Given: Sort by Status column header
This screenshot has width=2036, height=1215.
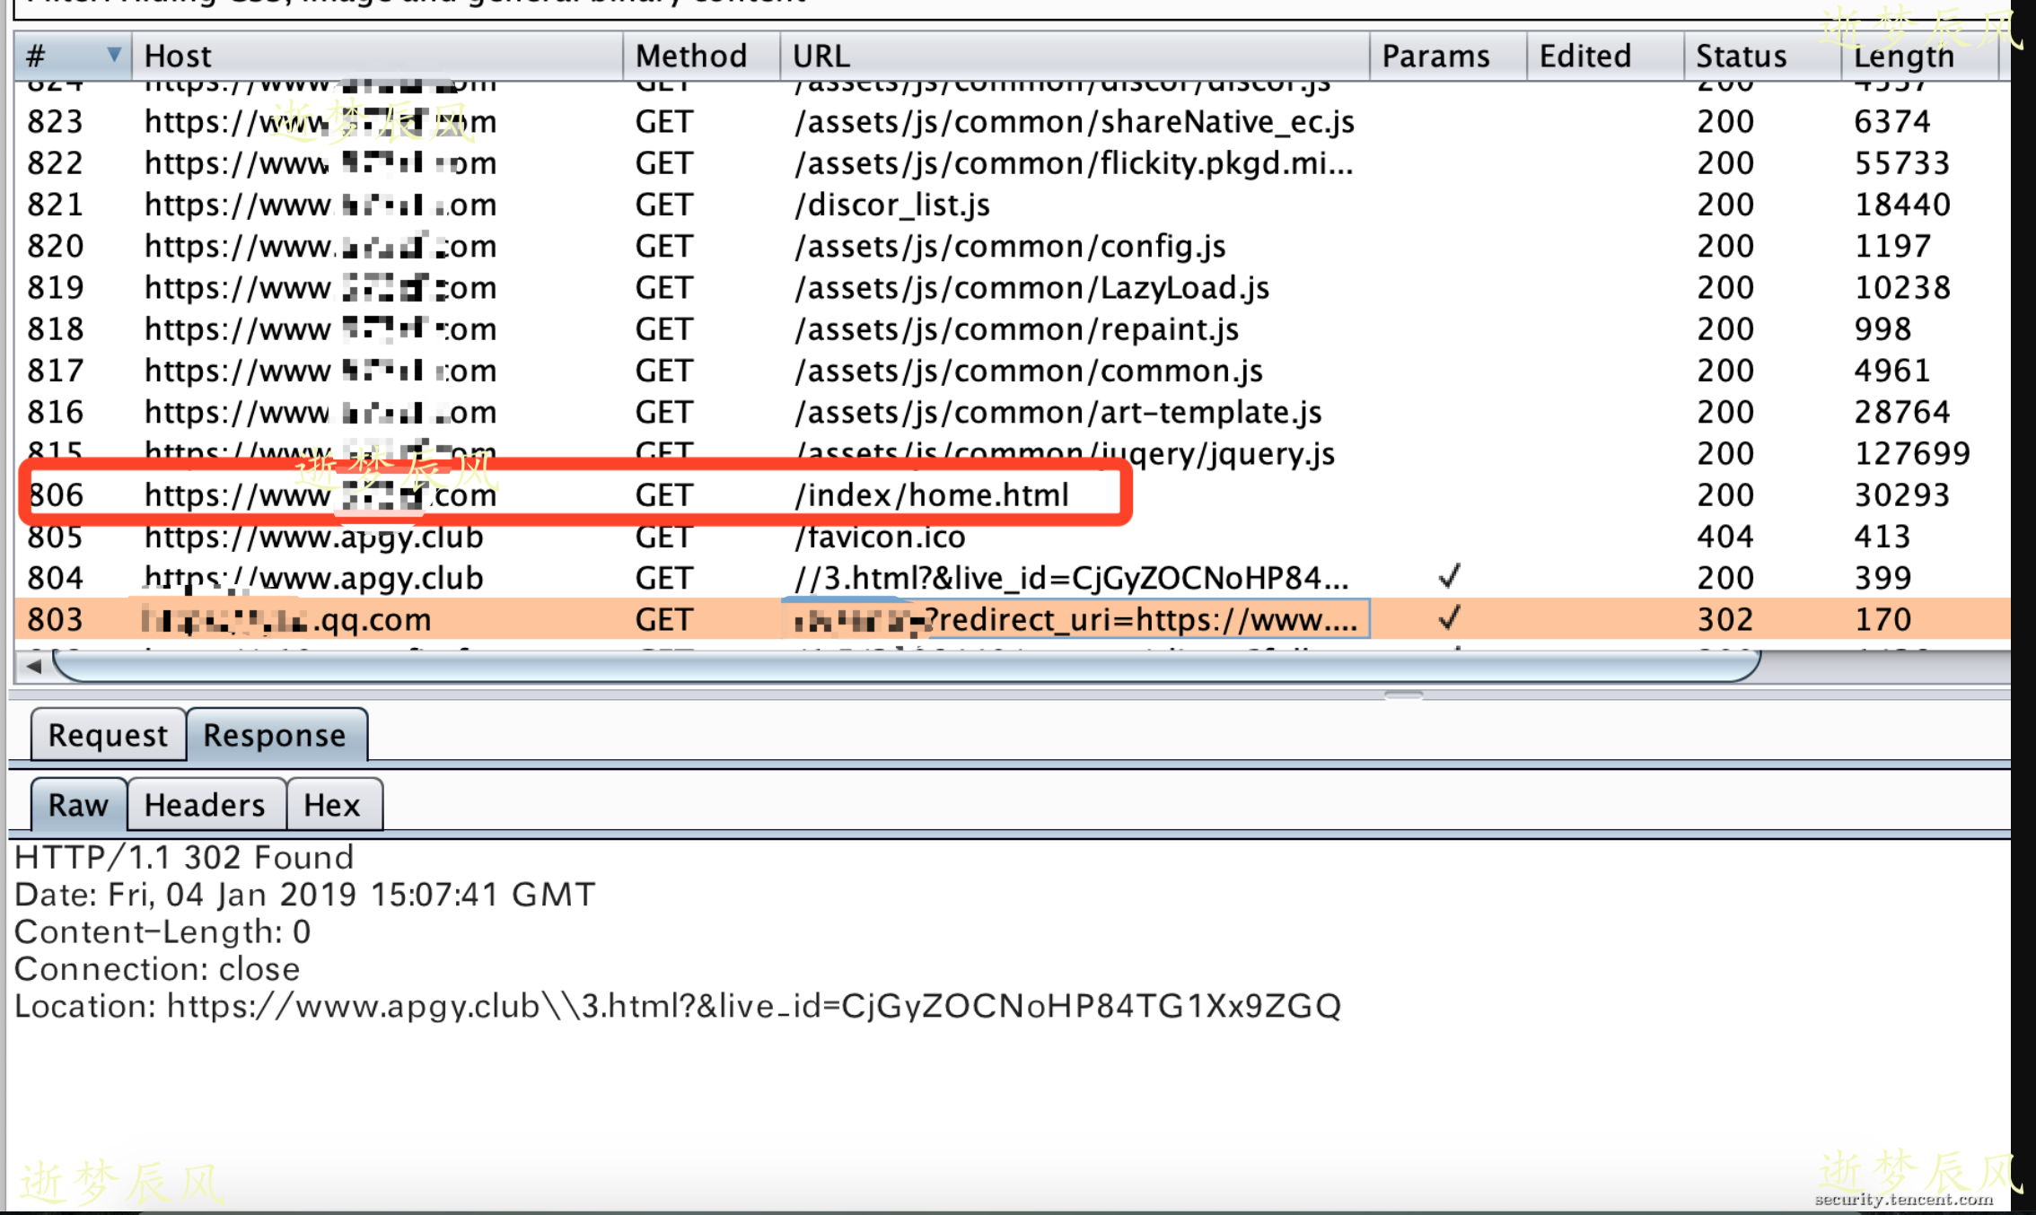Looking at the screenshot, I should (1741, 56).
